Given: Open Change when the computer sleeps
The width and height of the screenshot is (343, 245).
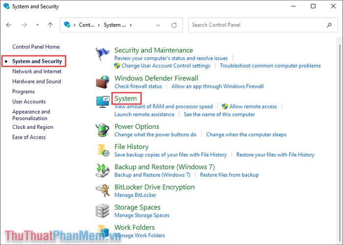Looking at the screenshot, I should click(246, 134).
